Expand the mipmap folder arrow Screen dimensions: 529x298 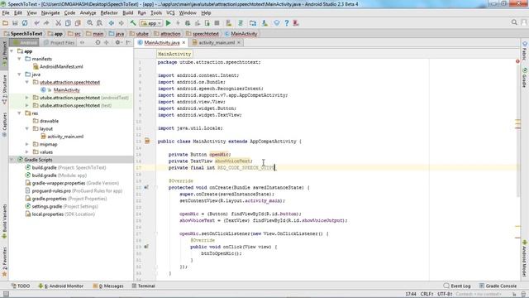click(27, 144)
